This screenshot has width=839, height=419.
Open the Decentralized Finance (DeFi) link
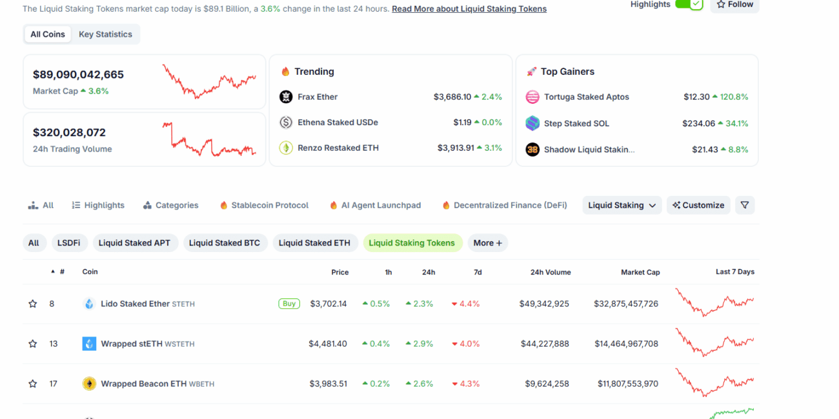coord(505,205)
